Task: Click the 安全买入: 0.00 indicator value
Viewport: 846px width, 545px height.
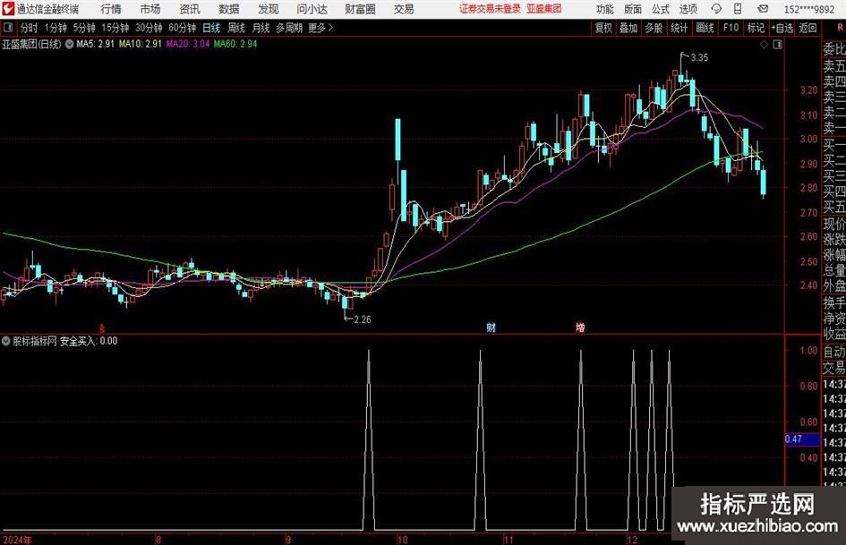Action: [x=89, y=341]
